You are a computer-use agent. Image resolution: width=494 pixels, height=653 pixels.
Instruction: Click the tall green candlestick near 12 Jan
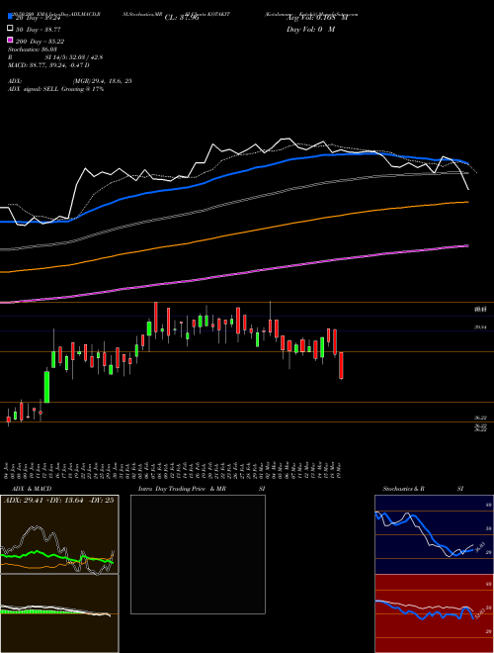click(47, 387)
